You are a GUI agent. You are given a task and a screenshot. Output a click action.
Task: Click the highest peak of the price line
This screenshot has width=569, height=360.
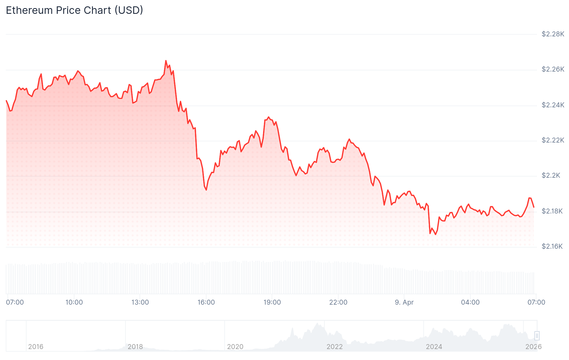click(x=166, y=61)
